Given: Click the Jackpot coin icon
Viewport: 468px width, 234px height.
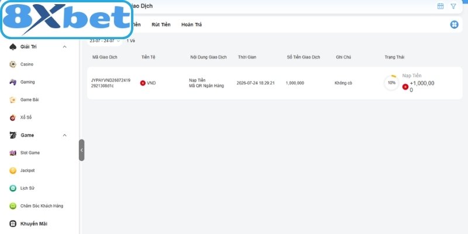Looking at the screenshot, I should pyautogui.click(x=12, y=171).
